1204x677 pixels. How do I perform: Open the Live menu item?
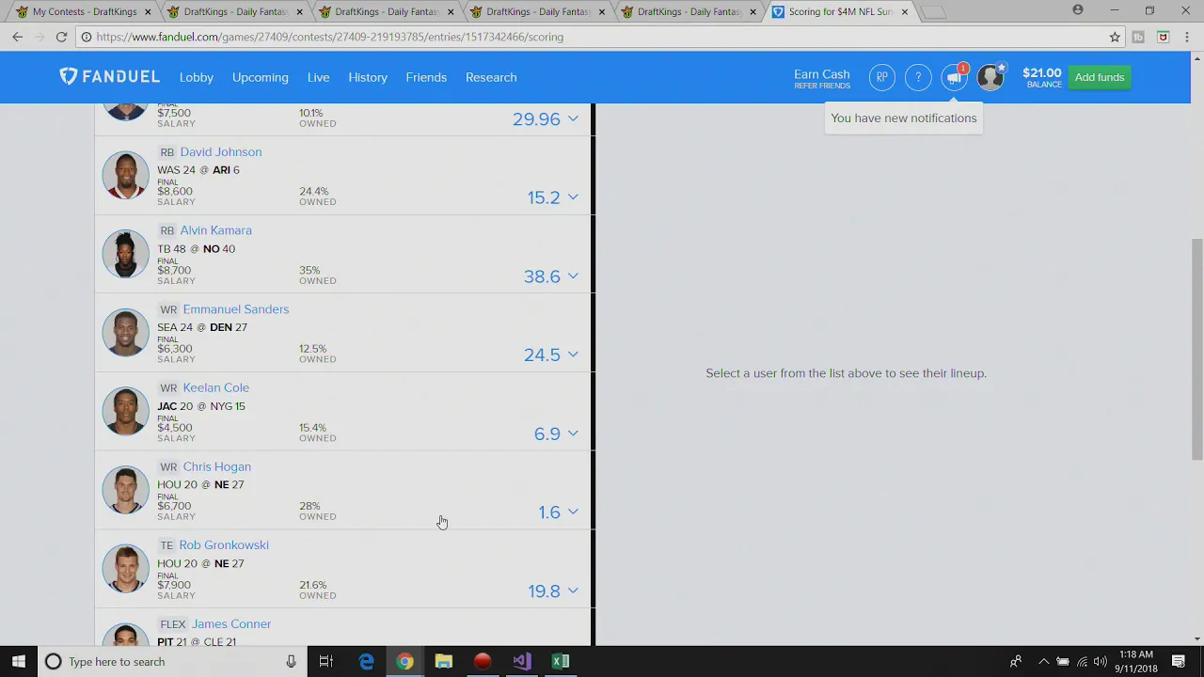tap(318, 77)
